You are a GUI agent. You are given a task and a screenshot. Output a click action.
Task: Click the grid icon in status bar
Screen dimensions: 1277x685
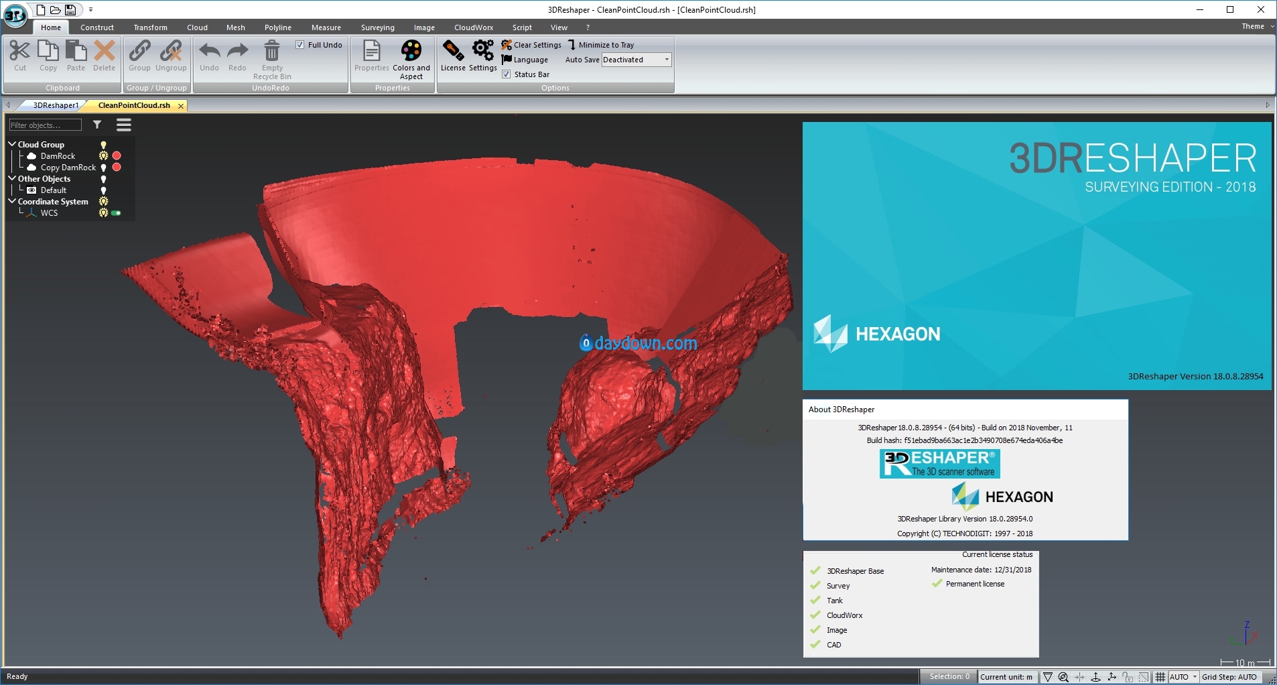pos(1160,677)
